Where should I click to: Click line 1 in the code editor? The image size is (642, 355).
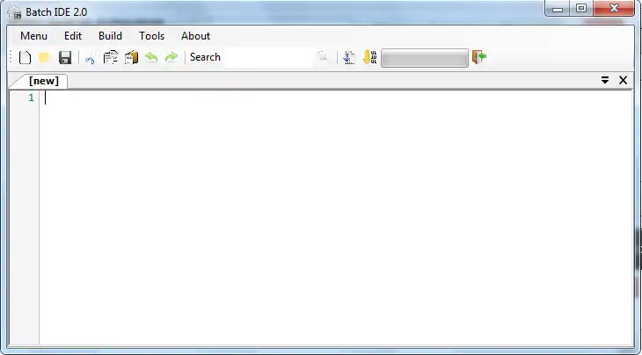tap(336, 98)
